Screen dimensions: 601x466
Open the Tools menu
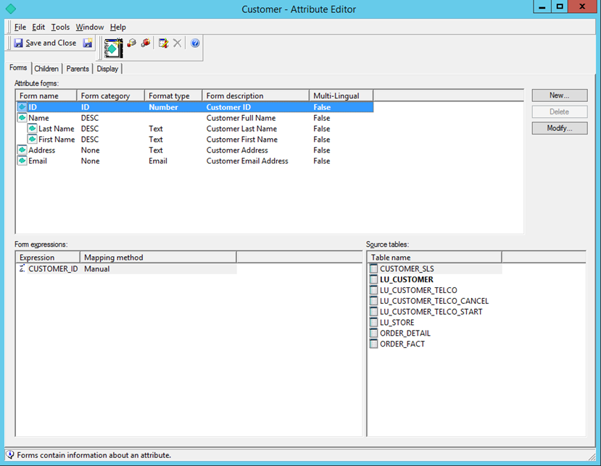click(60, 27)
